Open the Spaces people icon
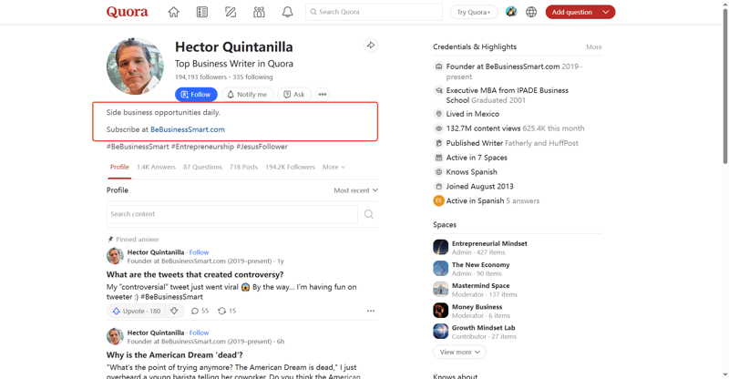 tap(259, 12)
